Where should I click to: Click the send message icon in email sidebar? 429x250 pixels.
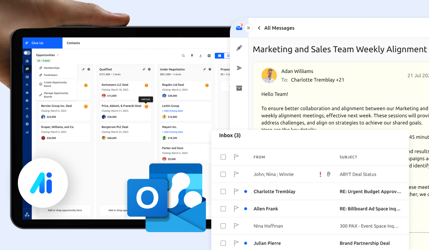[239, 68]
